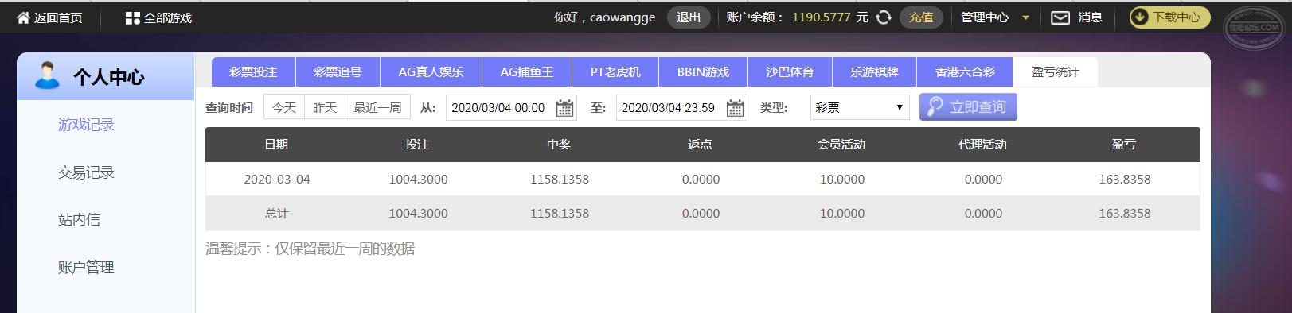Click the 退出 logout button

(x=689, y=17)
